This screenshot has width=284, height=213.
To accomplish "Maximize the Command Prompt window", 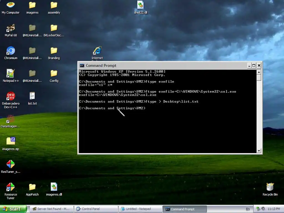I will point(254,65).
